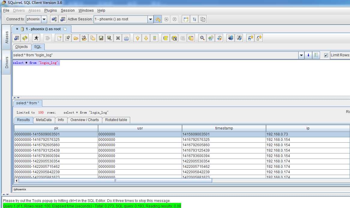Select the SQL tab
Viewport: 350px width, 208px height.
pyautogui.click(x=38, y=47)
